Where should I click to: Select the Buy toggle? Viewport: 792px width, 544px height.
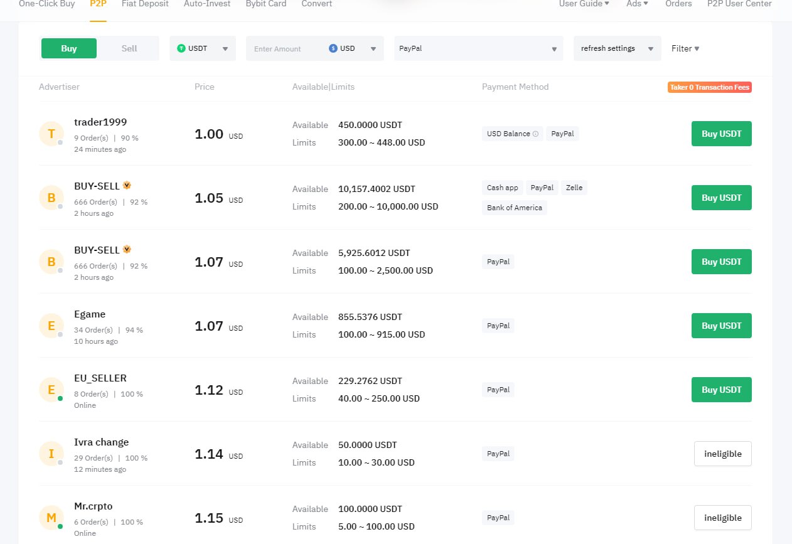click(x=69, y=48)
